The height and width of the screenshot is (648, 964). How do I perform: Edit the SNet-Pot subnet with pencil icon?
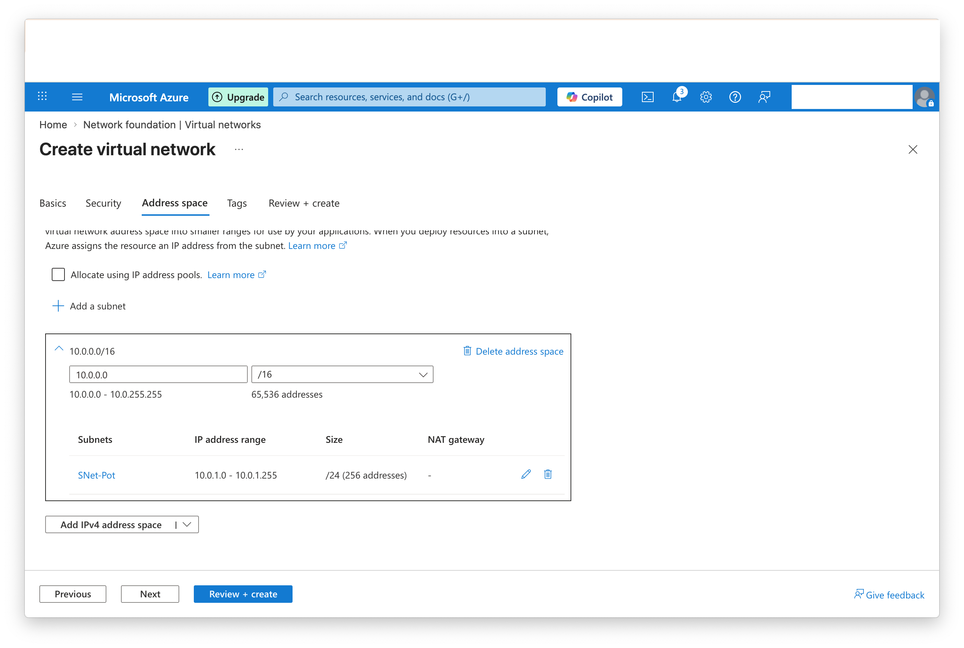point(526,474)
